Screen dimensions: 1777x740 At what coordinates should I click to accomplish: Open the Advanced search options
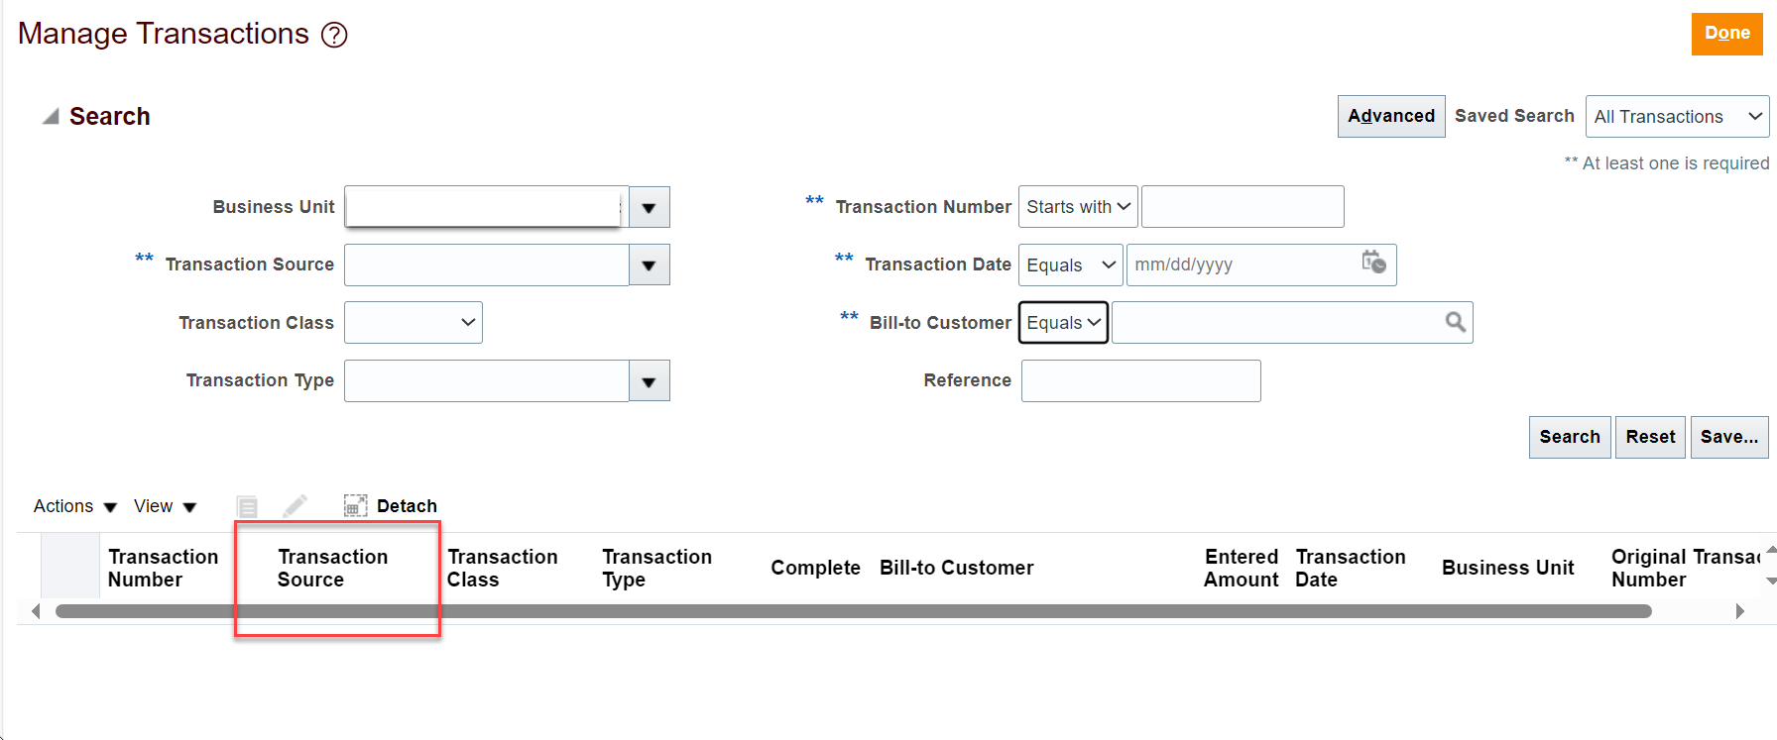tap(1390, 116)
